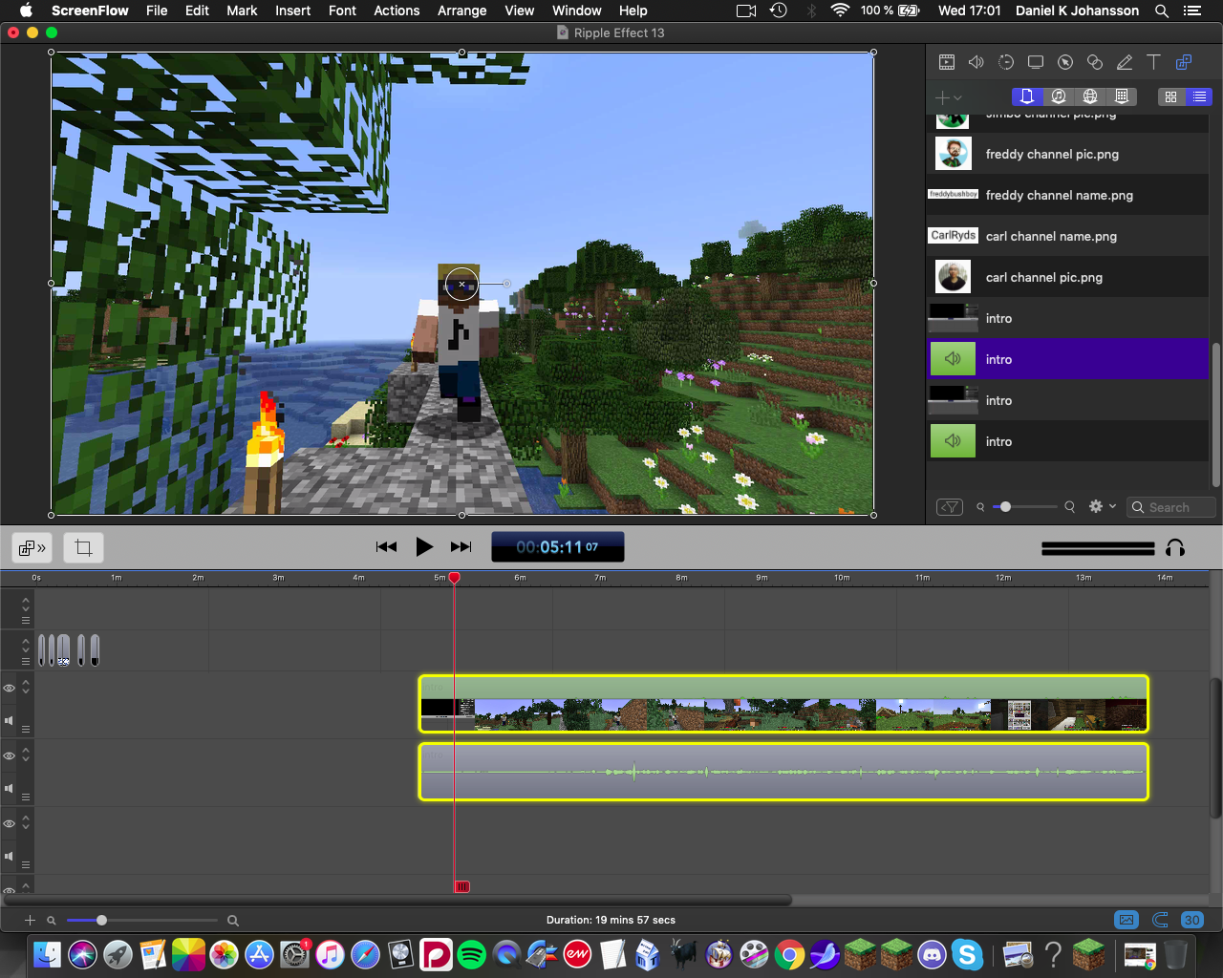Open the Video properties tab icon
Image resolution: width=1223 pixels, height=978 pixels.
tap(947, 62)
